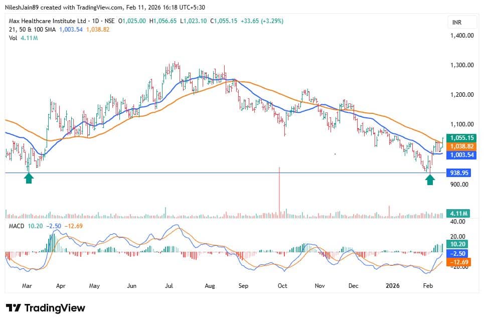Click the 10.20 histogram value in MACD legend

click(35, 226)
